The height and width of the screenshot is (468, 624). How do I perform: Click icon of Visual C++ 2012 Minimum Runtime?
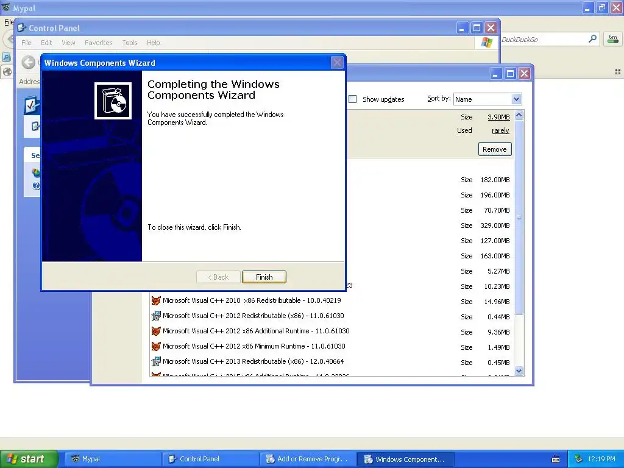(156, 347)
